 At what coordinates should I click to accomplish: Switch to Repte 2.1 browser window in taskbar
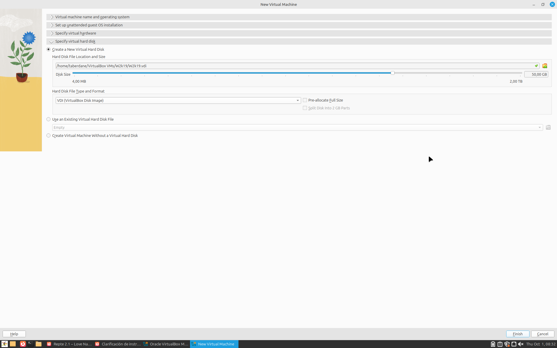69,344
